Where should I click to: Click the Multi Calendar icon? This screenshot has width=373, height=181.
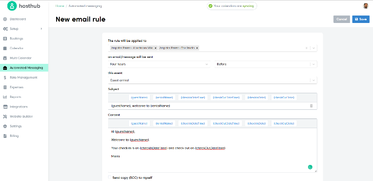pos(5,58)
